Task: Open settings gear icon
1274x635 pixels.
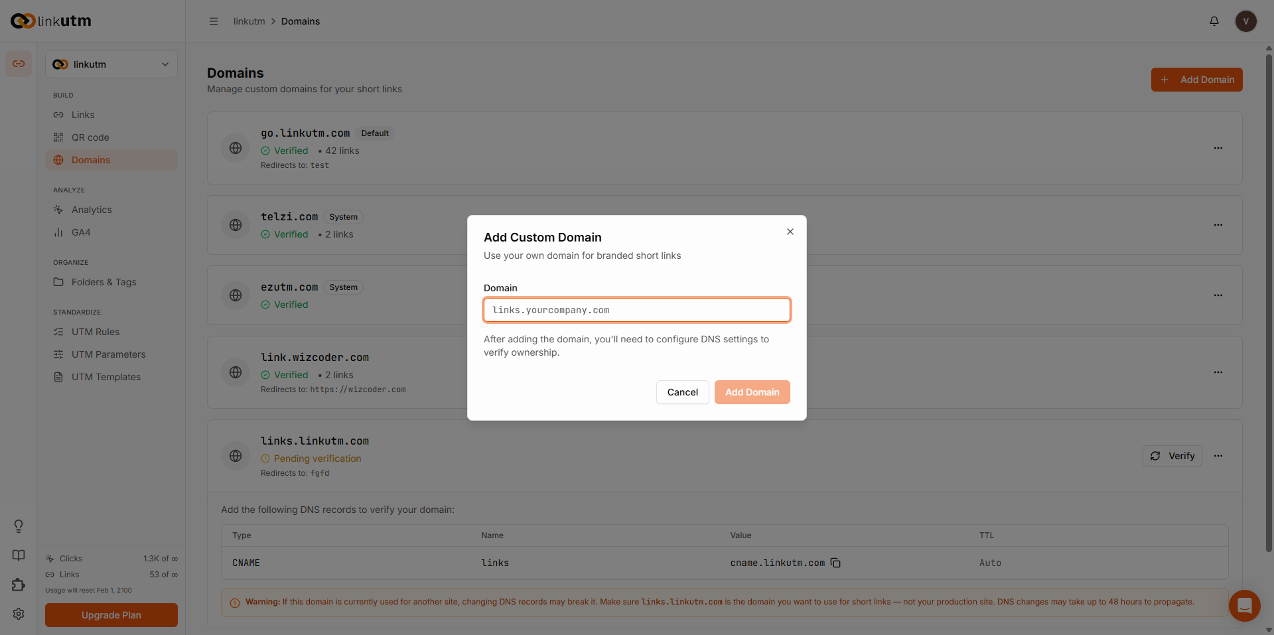Action: (x=19, y=614)
